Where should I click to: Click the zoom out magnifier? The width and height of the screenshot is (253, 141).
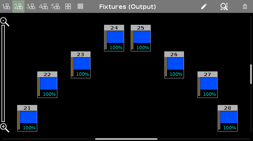click(x=5, y=22)
